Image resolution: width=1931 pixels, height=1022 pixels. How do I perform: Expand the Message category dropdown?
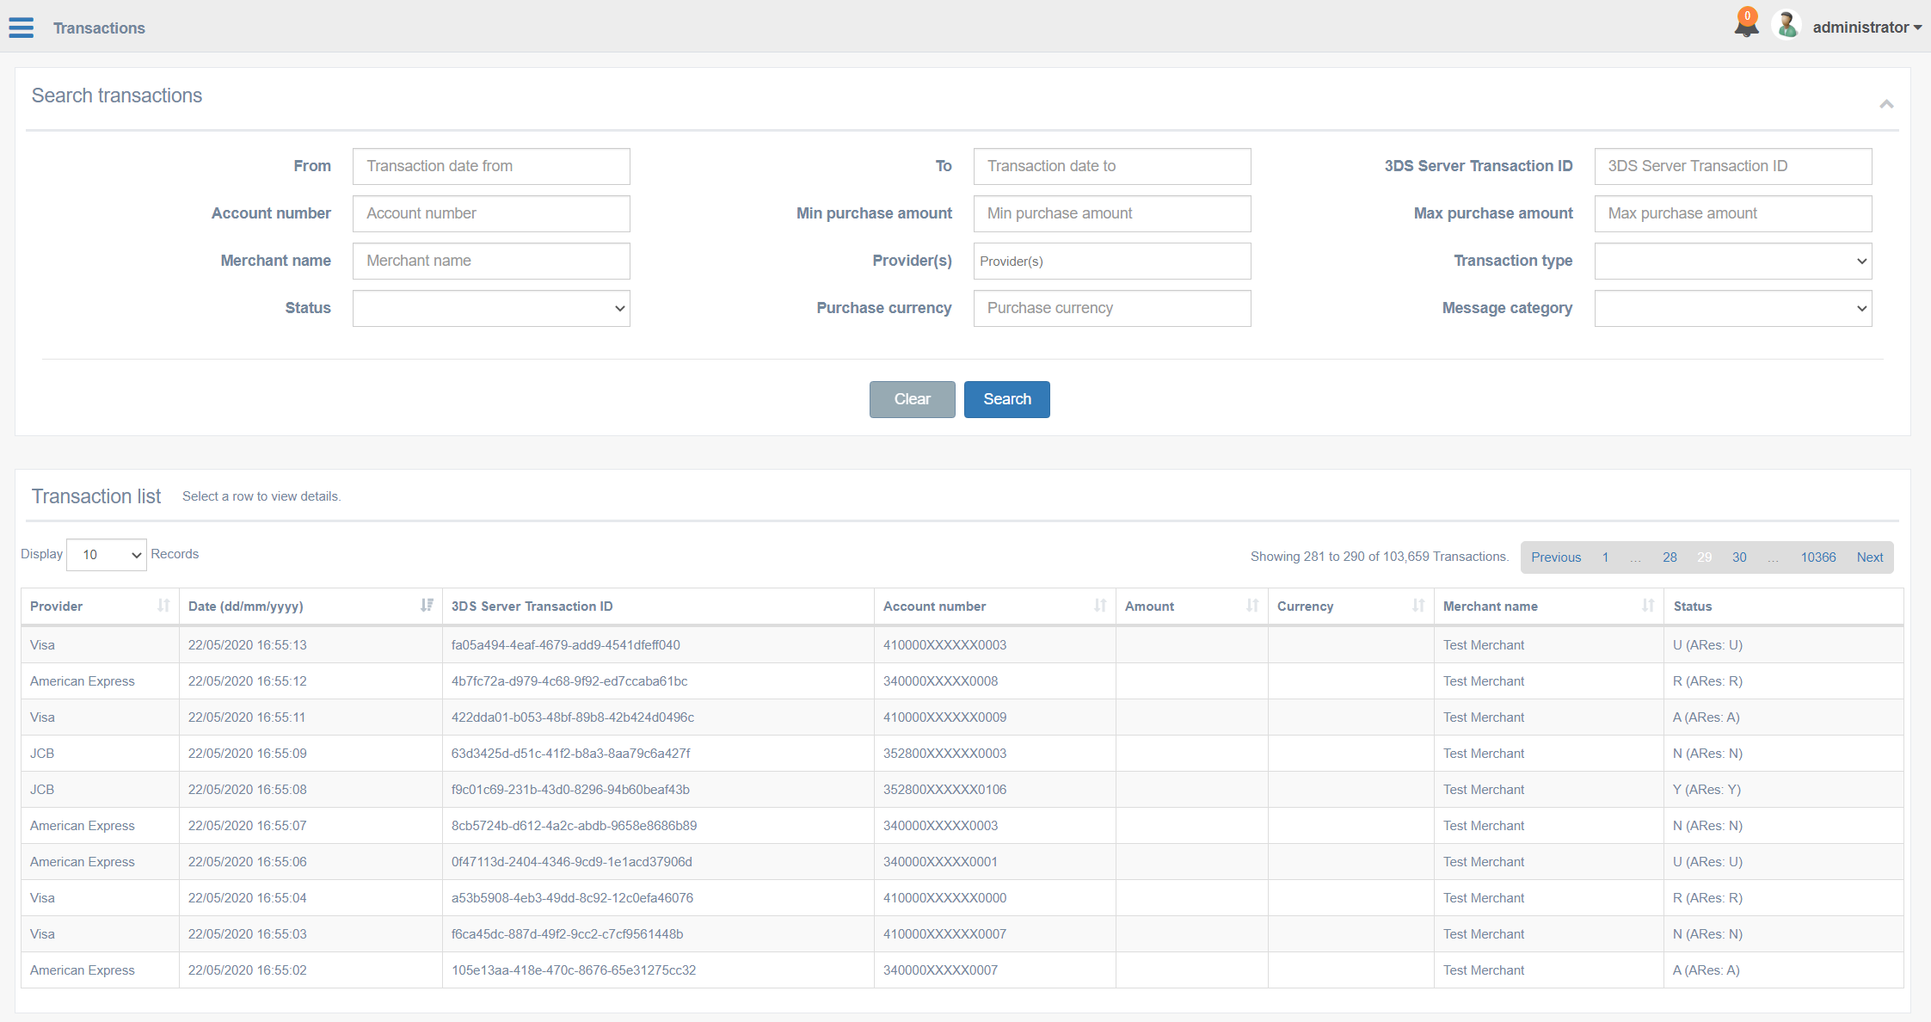tap(1732, 308)
